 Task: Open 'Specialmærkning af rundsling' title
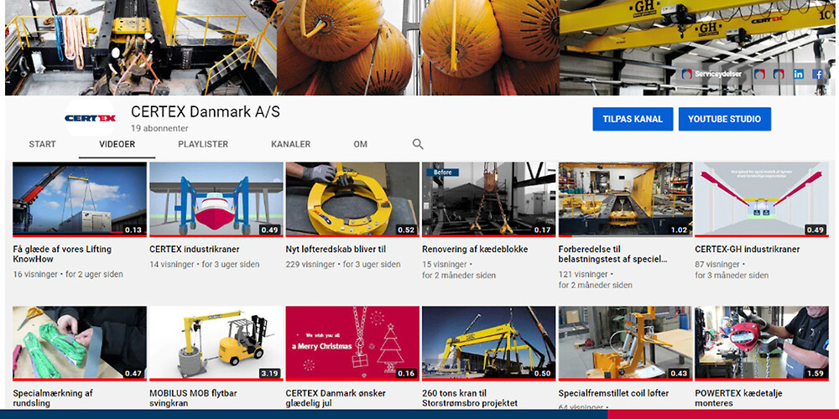point(52,398)
